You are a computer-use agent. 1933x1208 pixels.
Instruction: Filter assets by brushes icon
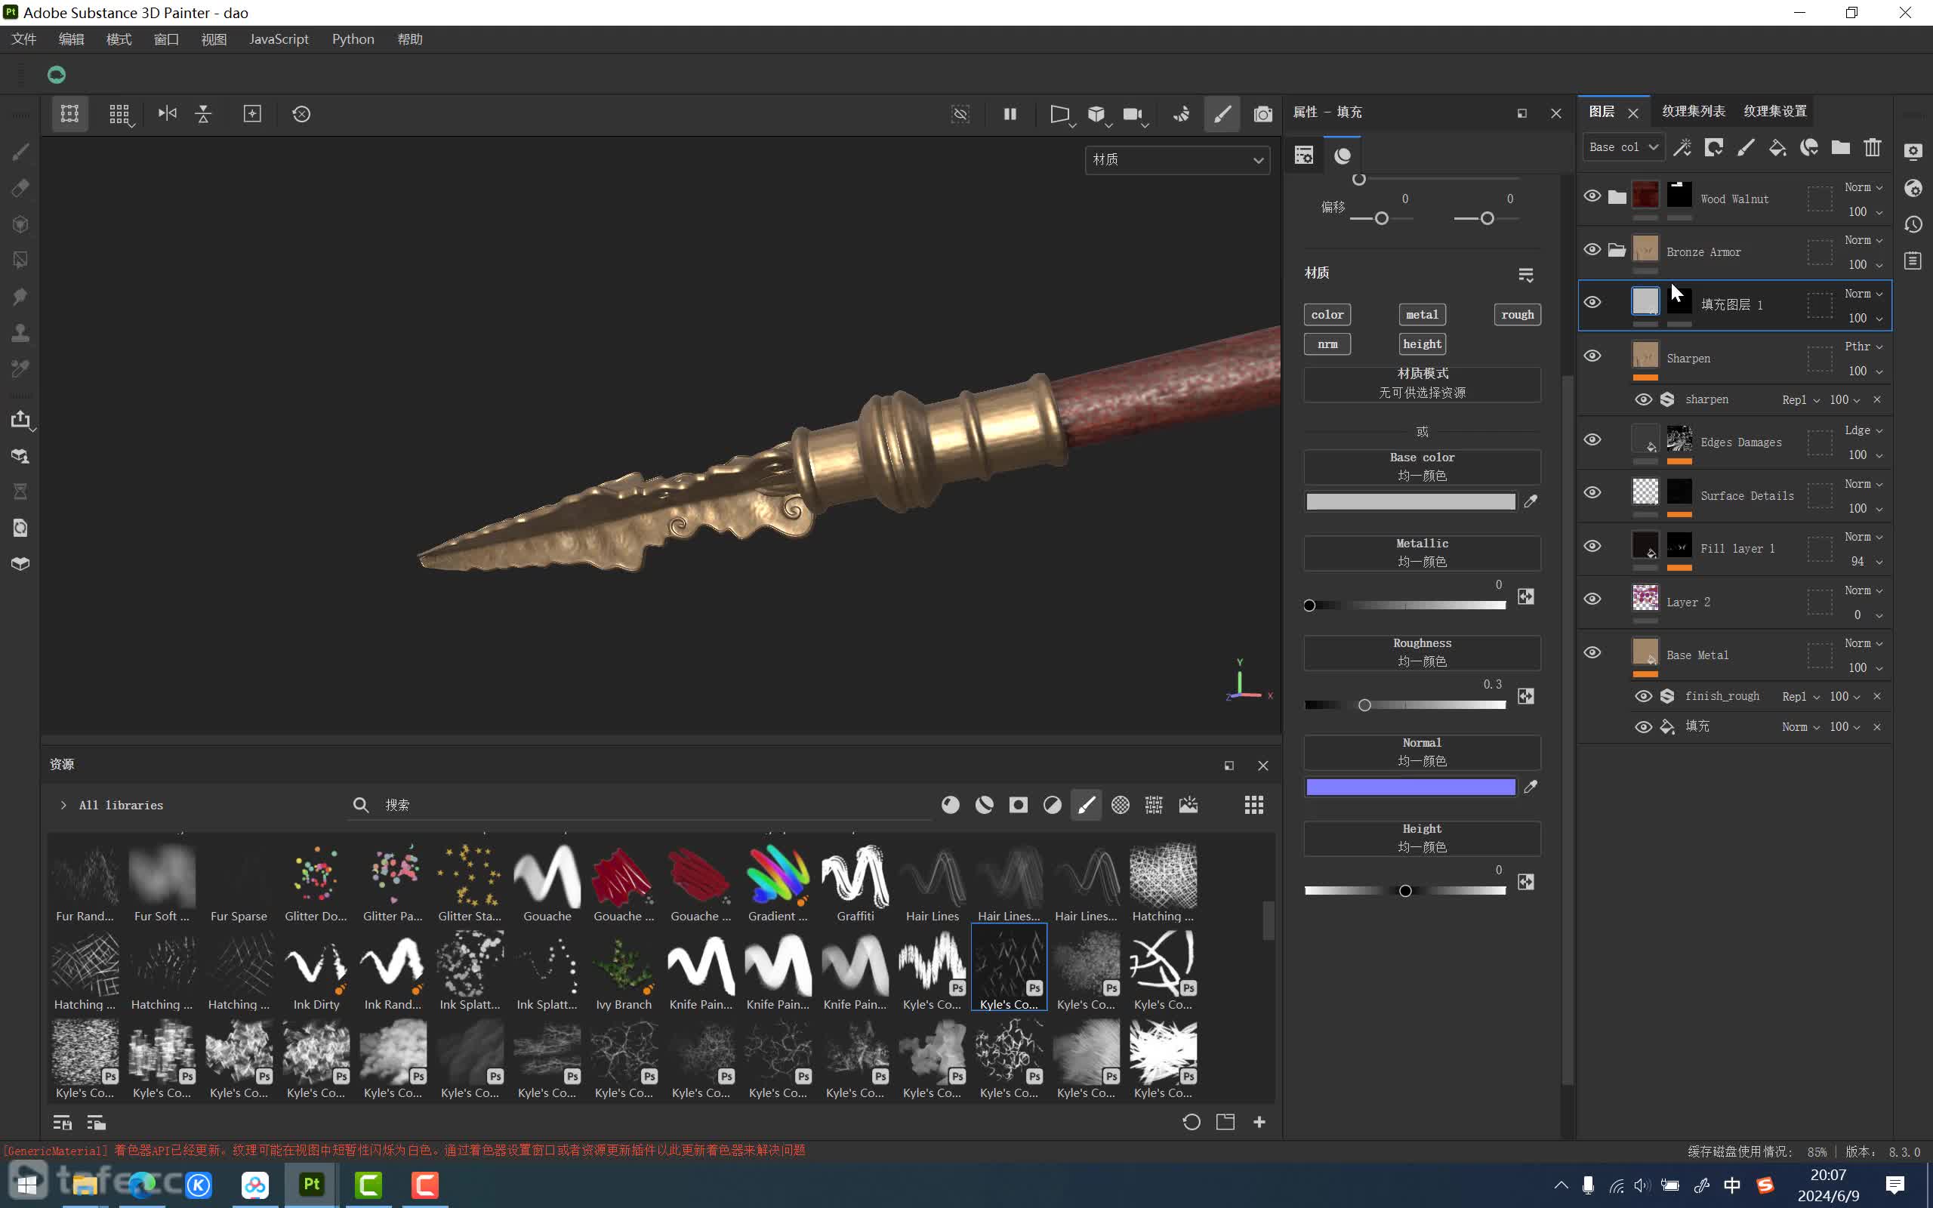[1087, 805]
